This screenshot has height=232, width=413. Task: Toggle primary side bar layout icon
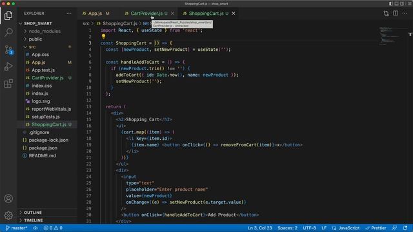tap(391, 4)
